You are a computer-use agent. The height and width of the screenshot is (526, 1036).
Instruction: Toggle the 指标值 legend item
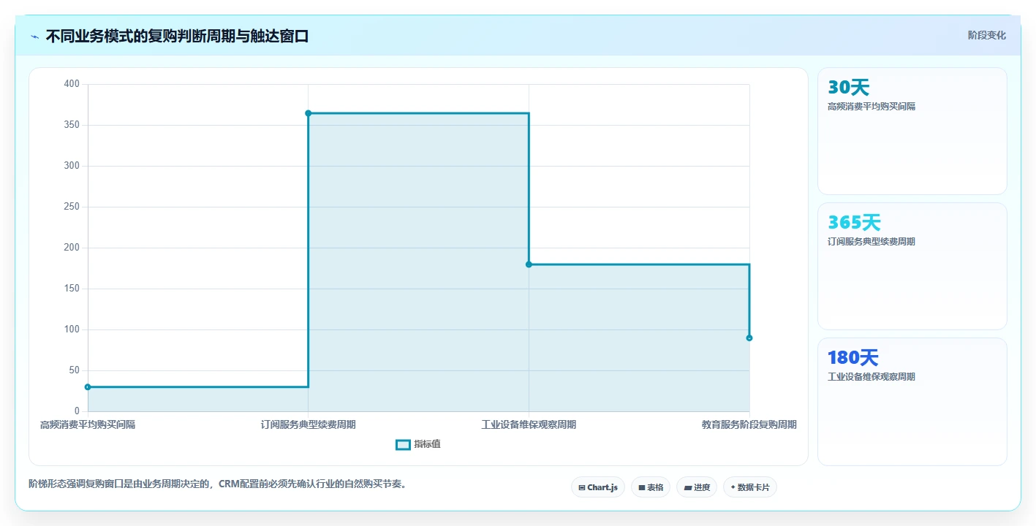(x=418, y=444)
